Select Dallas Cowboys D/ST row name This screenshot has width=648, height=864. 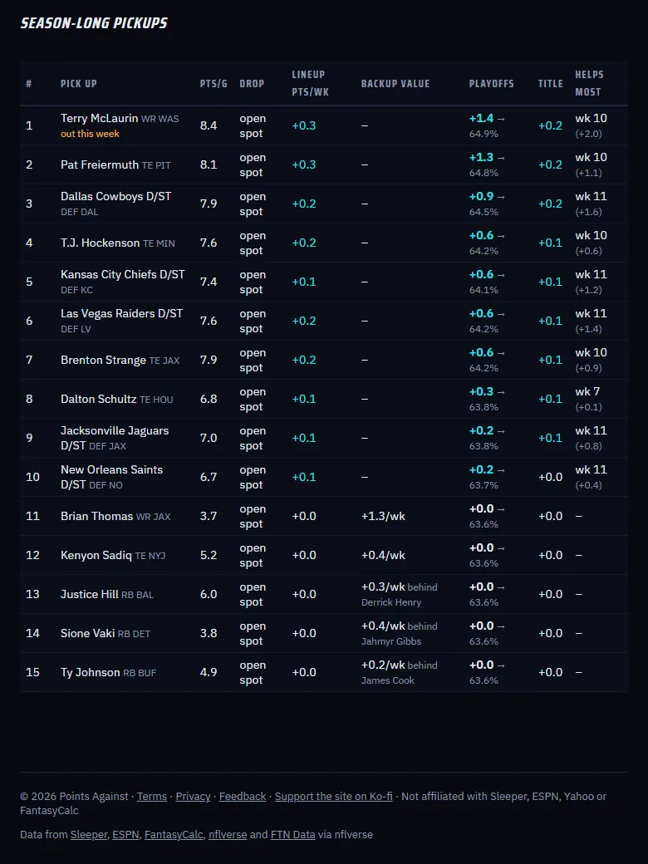[115, 197]
